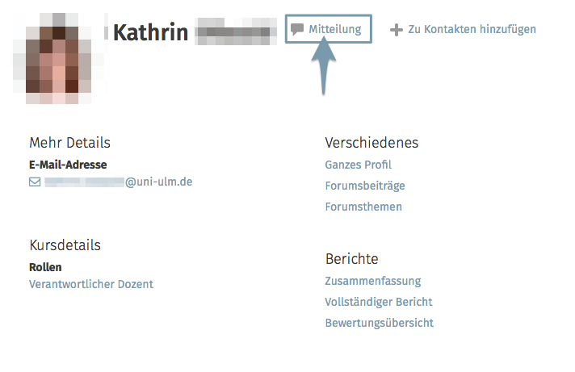Click the Mehr Details section heading

click(69, 143)
